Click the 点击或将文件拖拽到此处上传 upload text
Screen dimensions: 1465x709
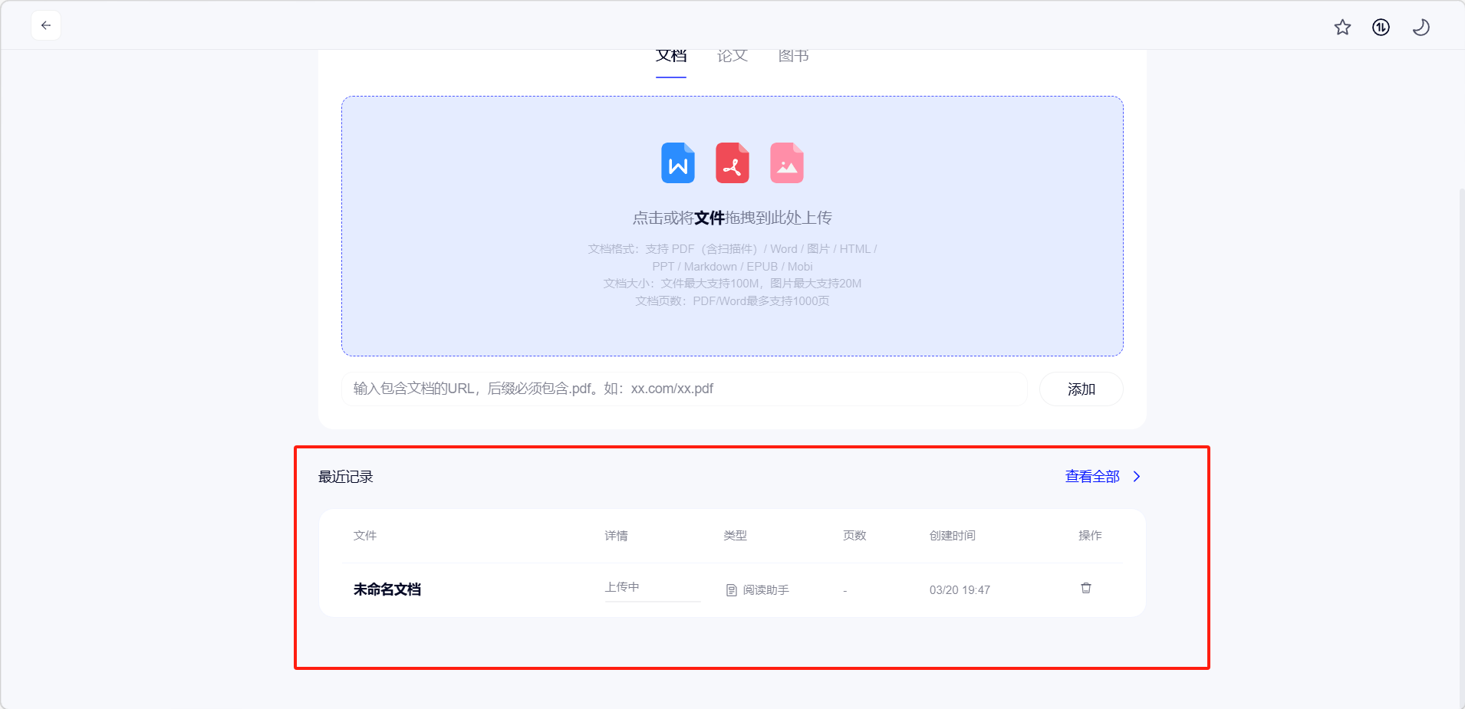pos(732,218)
